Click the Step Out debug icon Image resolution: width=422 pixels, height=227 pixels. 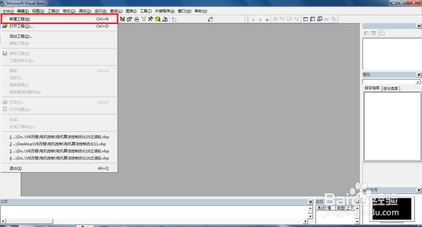point(296,19)
